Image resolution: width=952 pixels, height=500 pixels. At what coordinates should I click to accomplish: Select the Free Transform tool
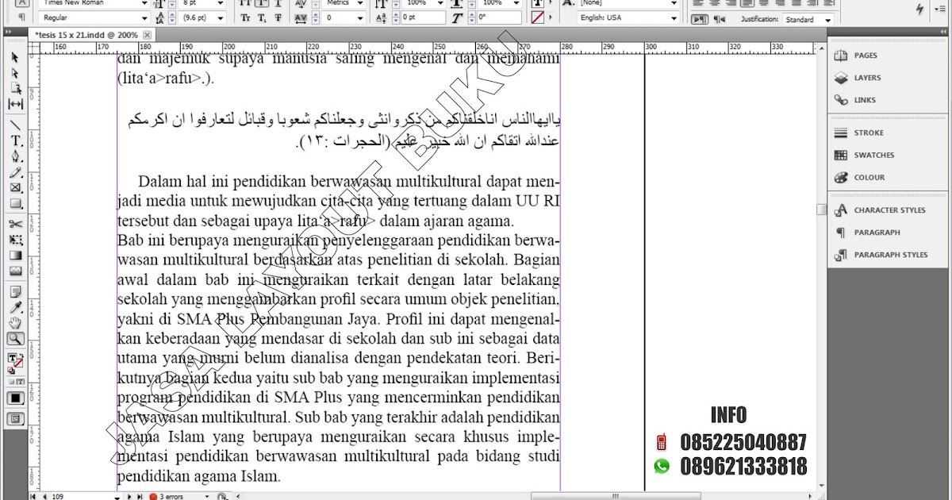(x=15, y=240)
